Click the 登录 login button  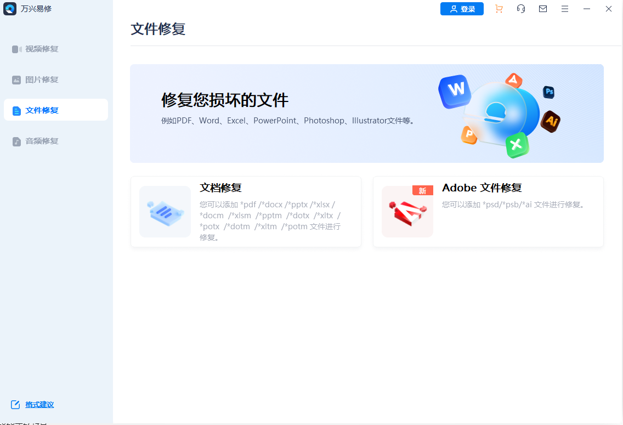[x=462, y=9]
